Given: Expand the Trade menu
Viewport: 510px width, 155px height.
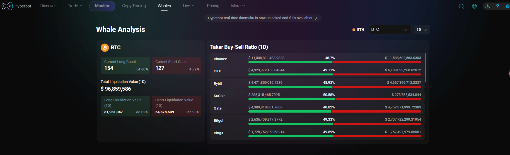Looking at the screenshot, I should 75,6.
